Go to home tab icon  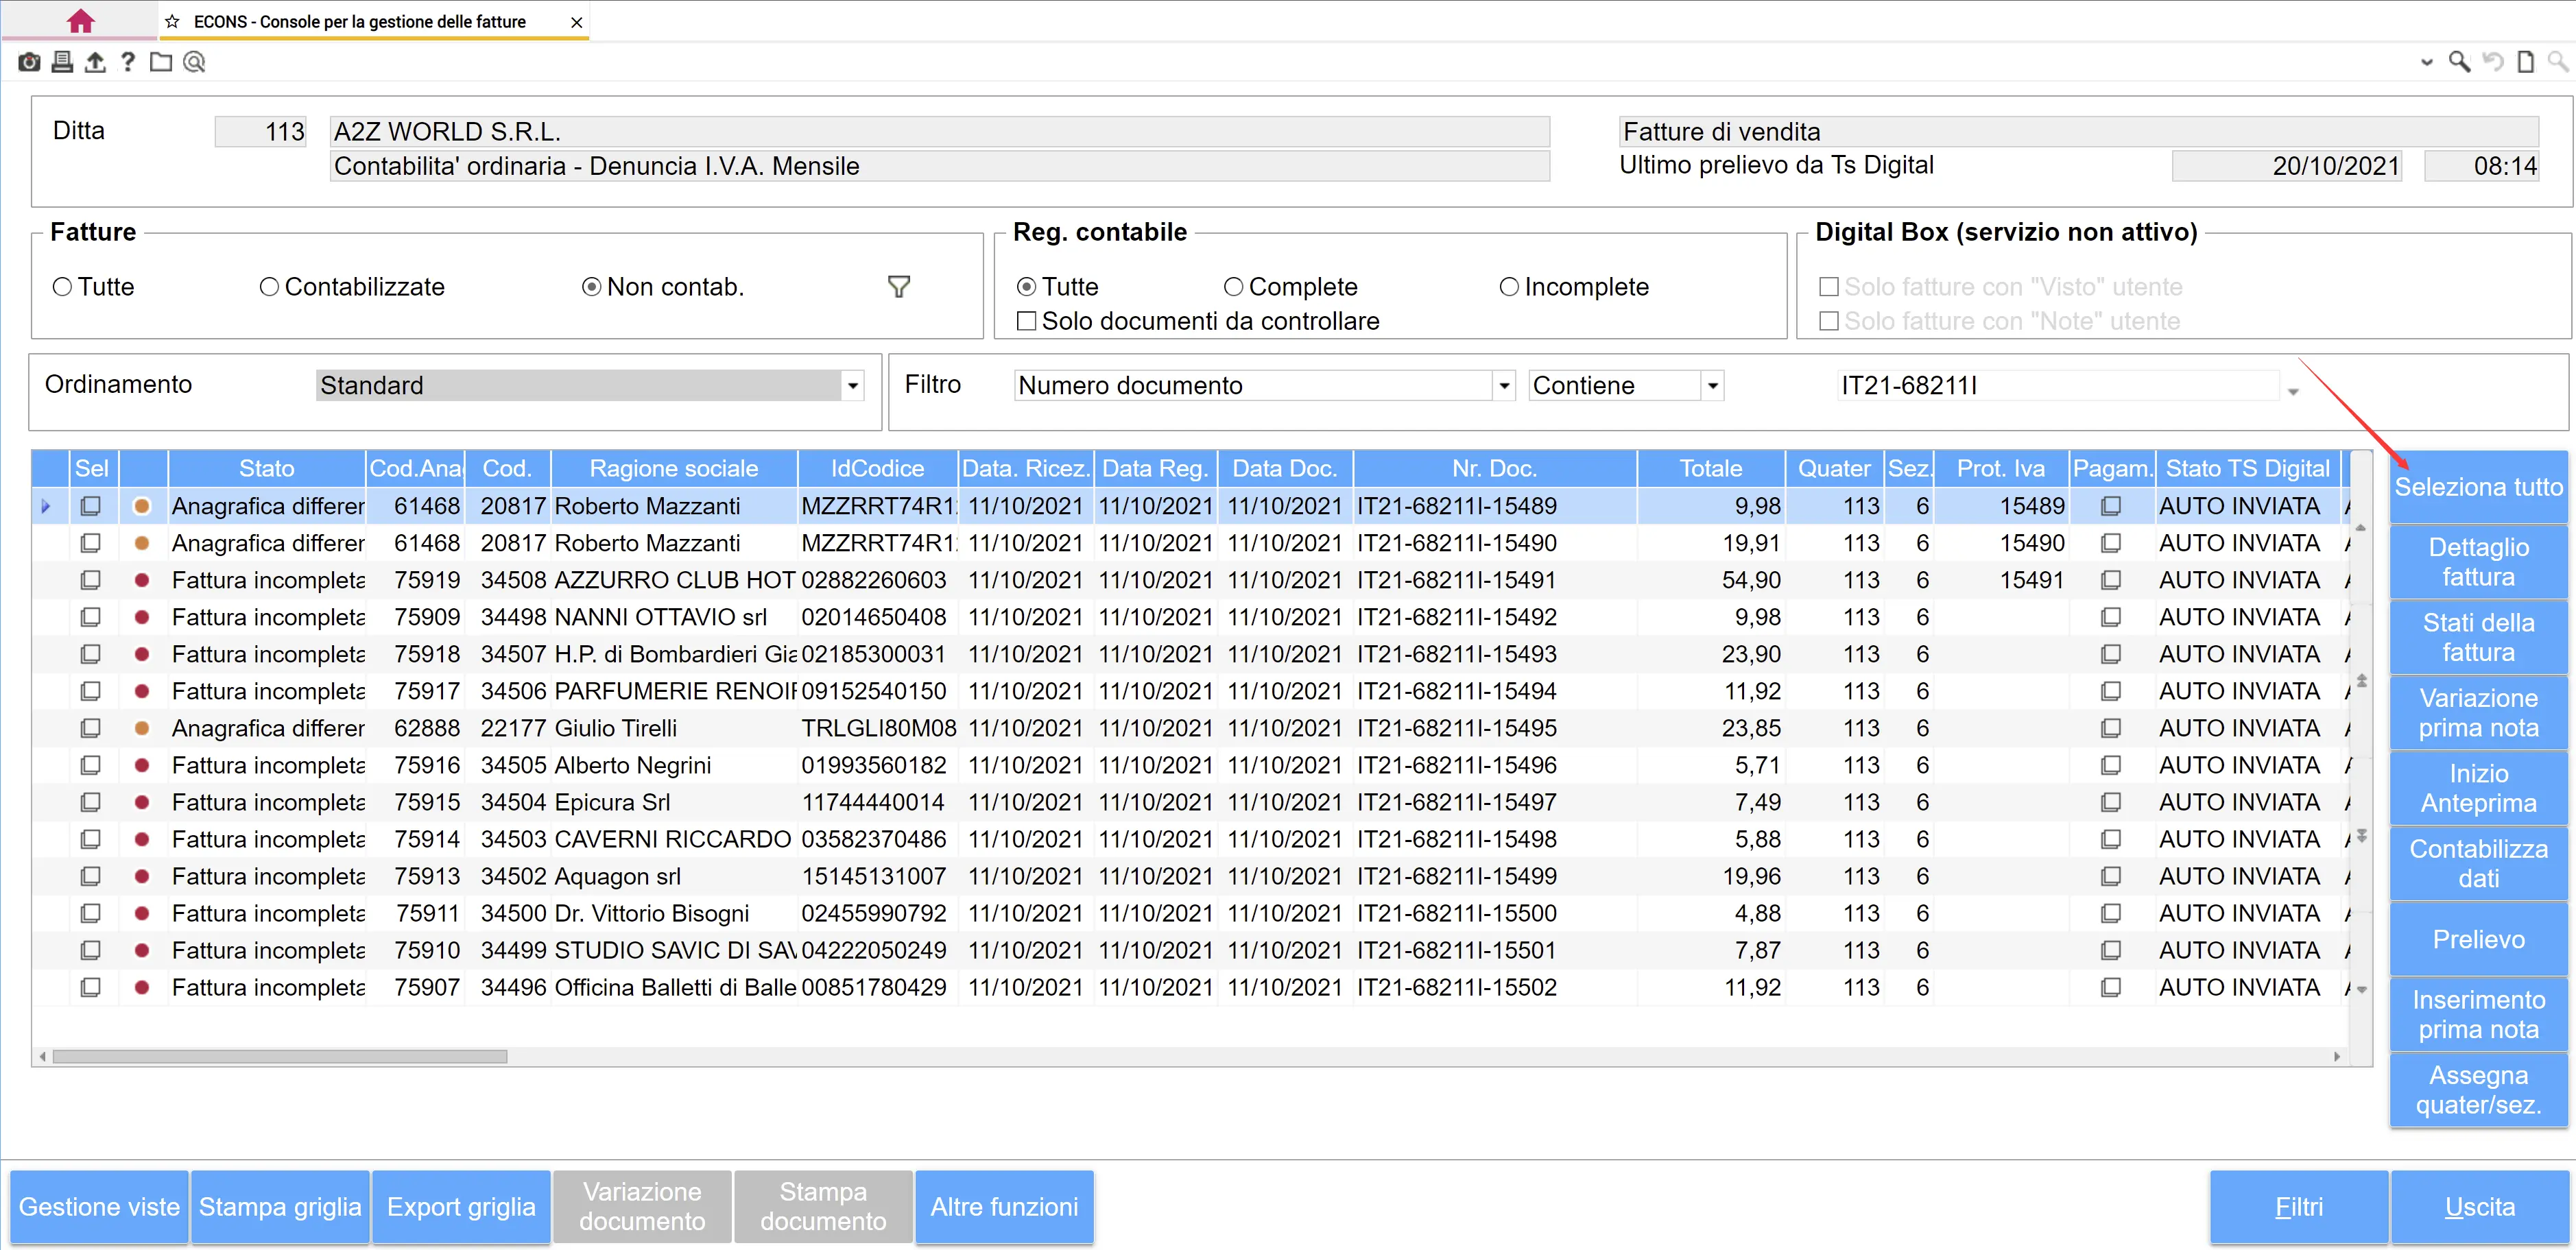coord(80,21)
